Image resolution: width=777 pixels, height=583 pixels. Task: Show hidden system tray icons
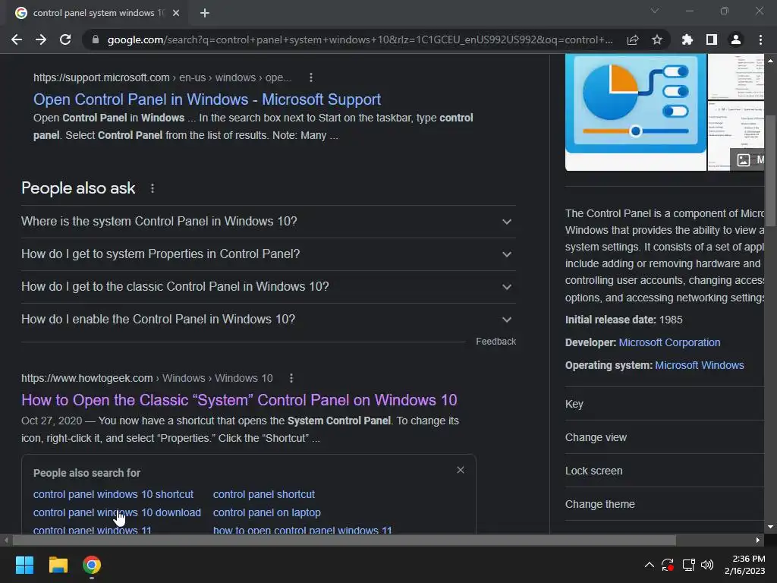click(650, 565)
